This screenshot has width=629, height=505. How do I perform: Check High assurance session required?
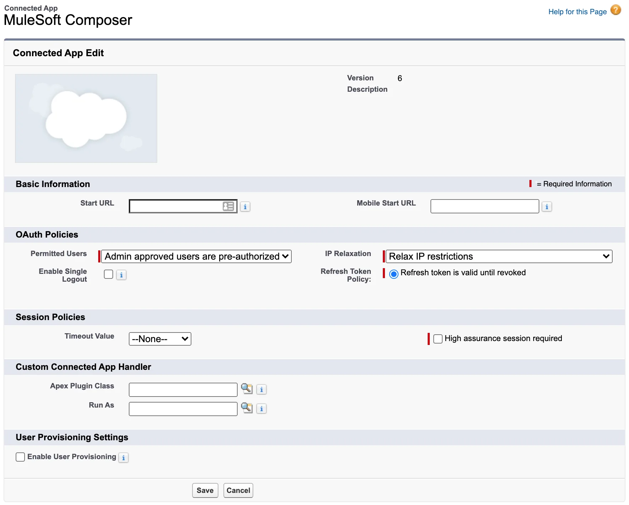pos(438,339)
